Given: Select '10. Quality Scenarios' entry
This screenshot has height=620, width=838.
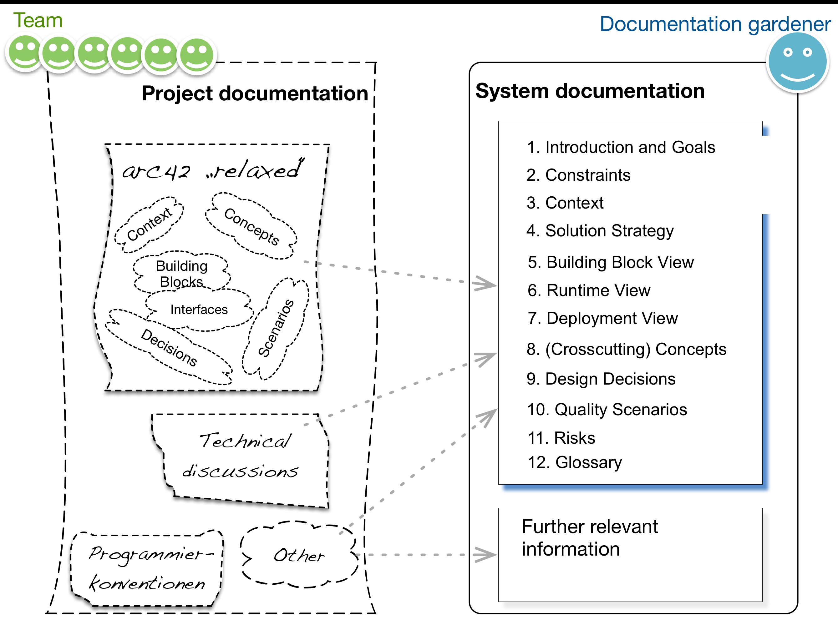Looking at the screenshot, I should point(607,409).
